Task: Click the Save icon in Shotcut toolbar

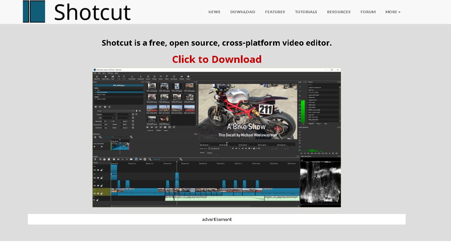Action: click(x=113, y=77)
